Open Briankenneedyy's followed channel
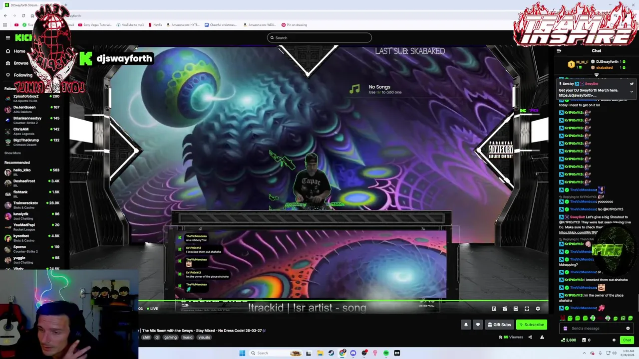The image size is (639, 359). pyautogui.click(x=32, y=120)
